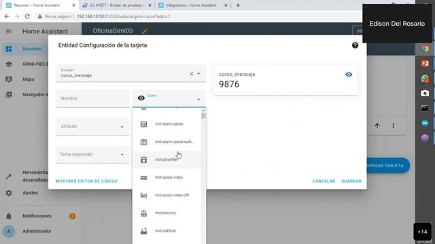This screenshot has width=435, height=244.
Task: Close the Integrations browser tab
Action: point(226,5)
